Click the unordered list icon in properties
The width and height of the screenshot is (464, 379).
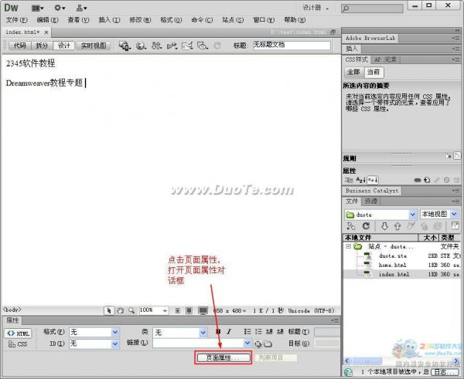pyautogui.click(x=247, y=332)
